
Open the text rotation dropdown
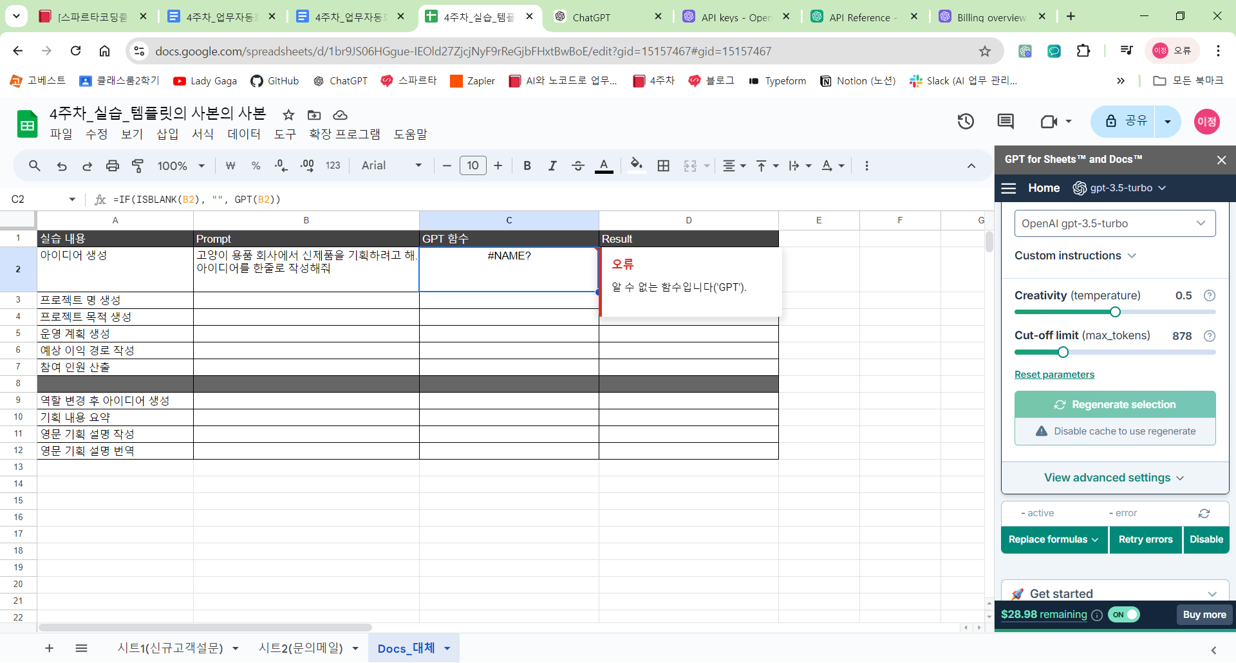pos(833,166)
